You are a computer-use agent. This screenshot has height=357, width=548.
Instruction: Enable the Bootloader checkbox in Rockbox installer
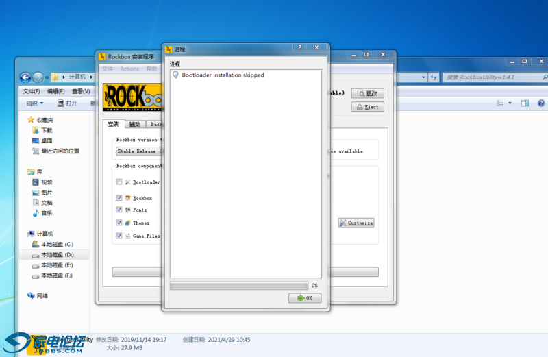click(119, 182)
